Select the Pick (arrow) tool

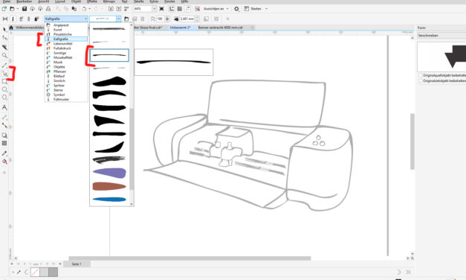coord(4,29)
